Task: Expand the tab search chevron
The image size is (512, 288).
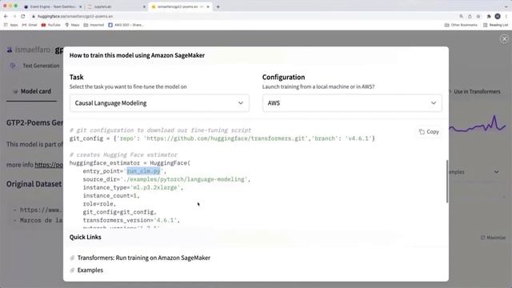Action: tap(506, 6)
